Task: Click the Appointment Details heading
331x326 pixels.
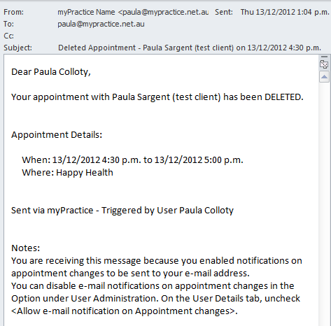Action: point(57,135)
